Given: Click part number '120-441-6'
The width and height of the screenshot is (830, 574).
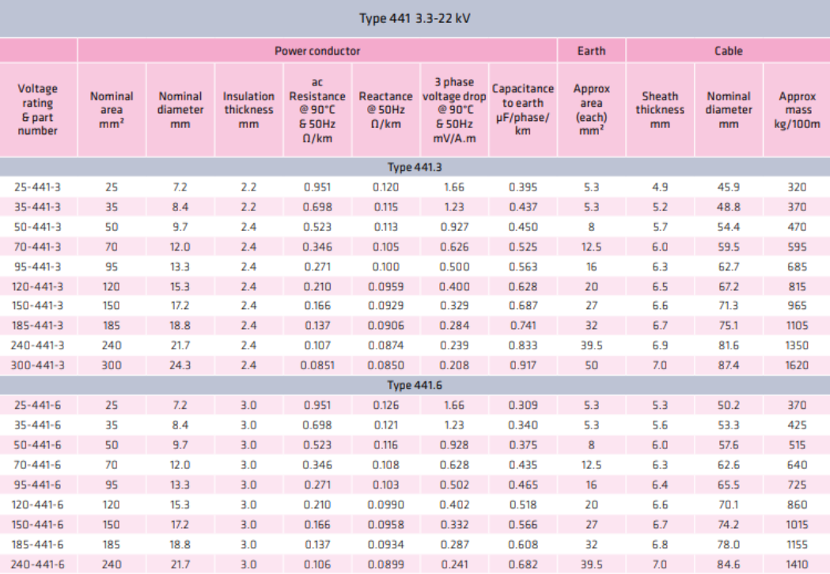Looking at the screenshot, I should click(x=37, y=504).
